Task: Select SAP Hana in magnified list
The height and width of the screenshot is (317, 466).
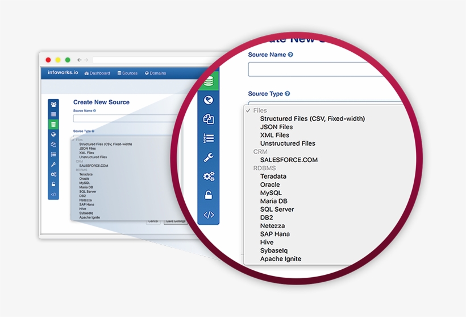Action: 275,234
